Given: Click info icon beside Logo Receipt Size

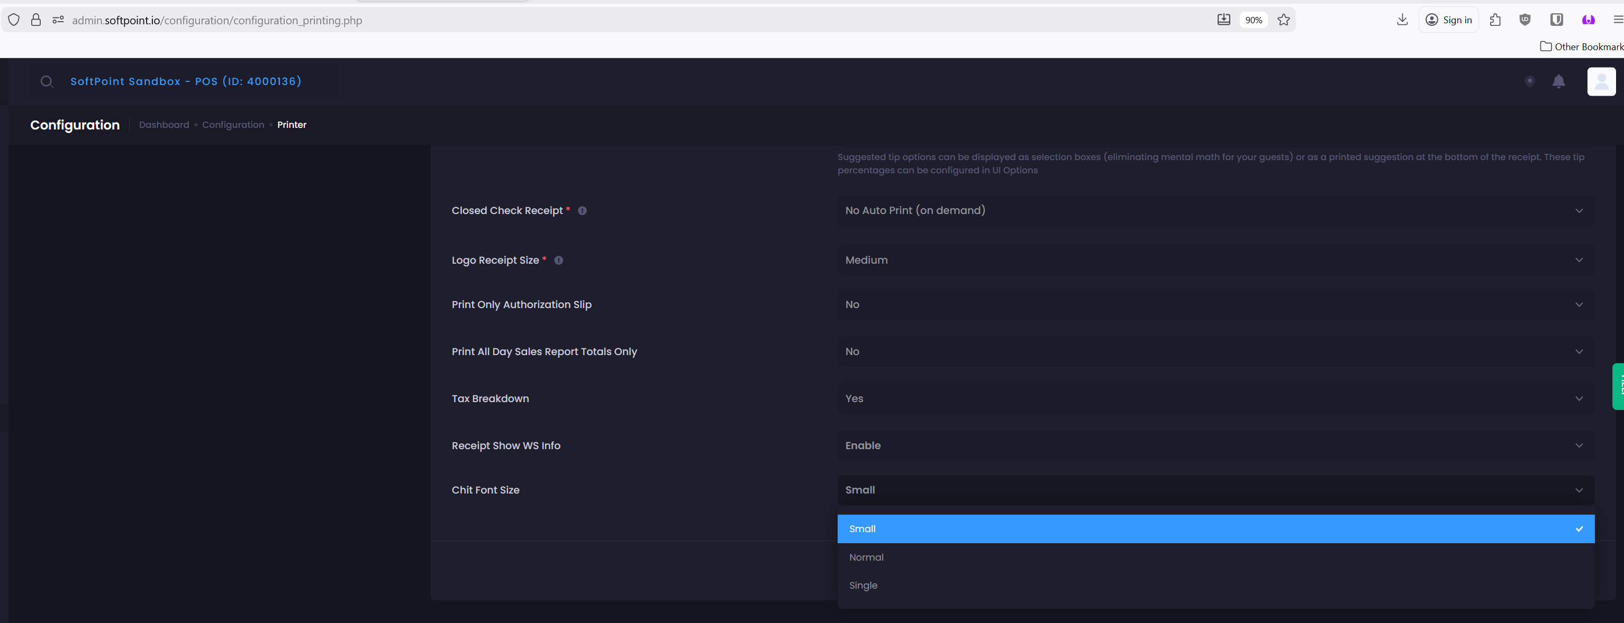Looking at the screenshot, I should 559,261.
